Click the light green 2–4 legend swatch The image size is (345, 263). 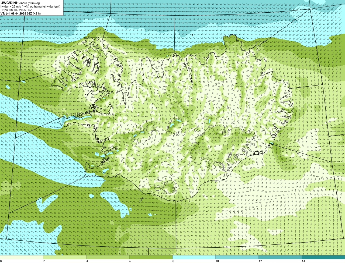[x=65, y=257]
